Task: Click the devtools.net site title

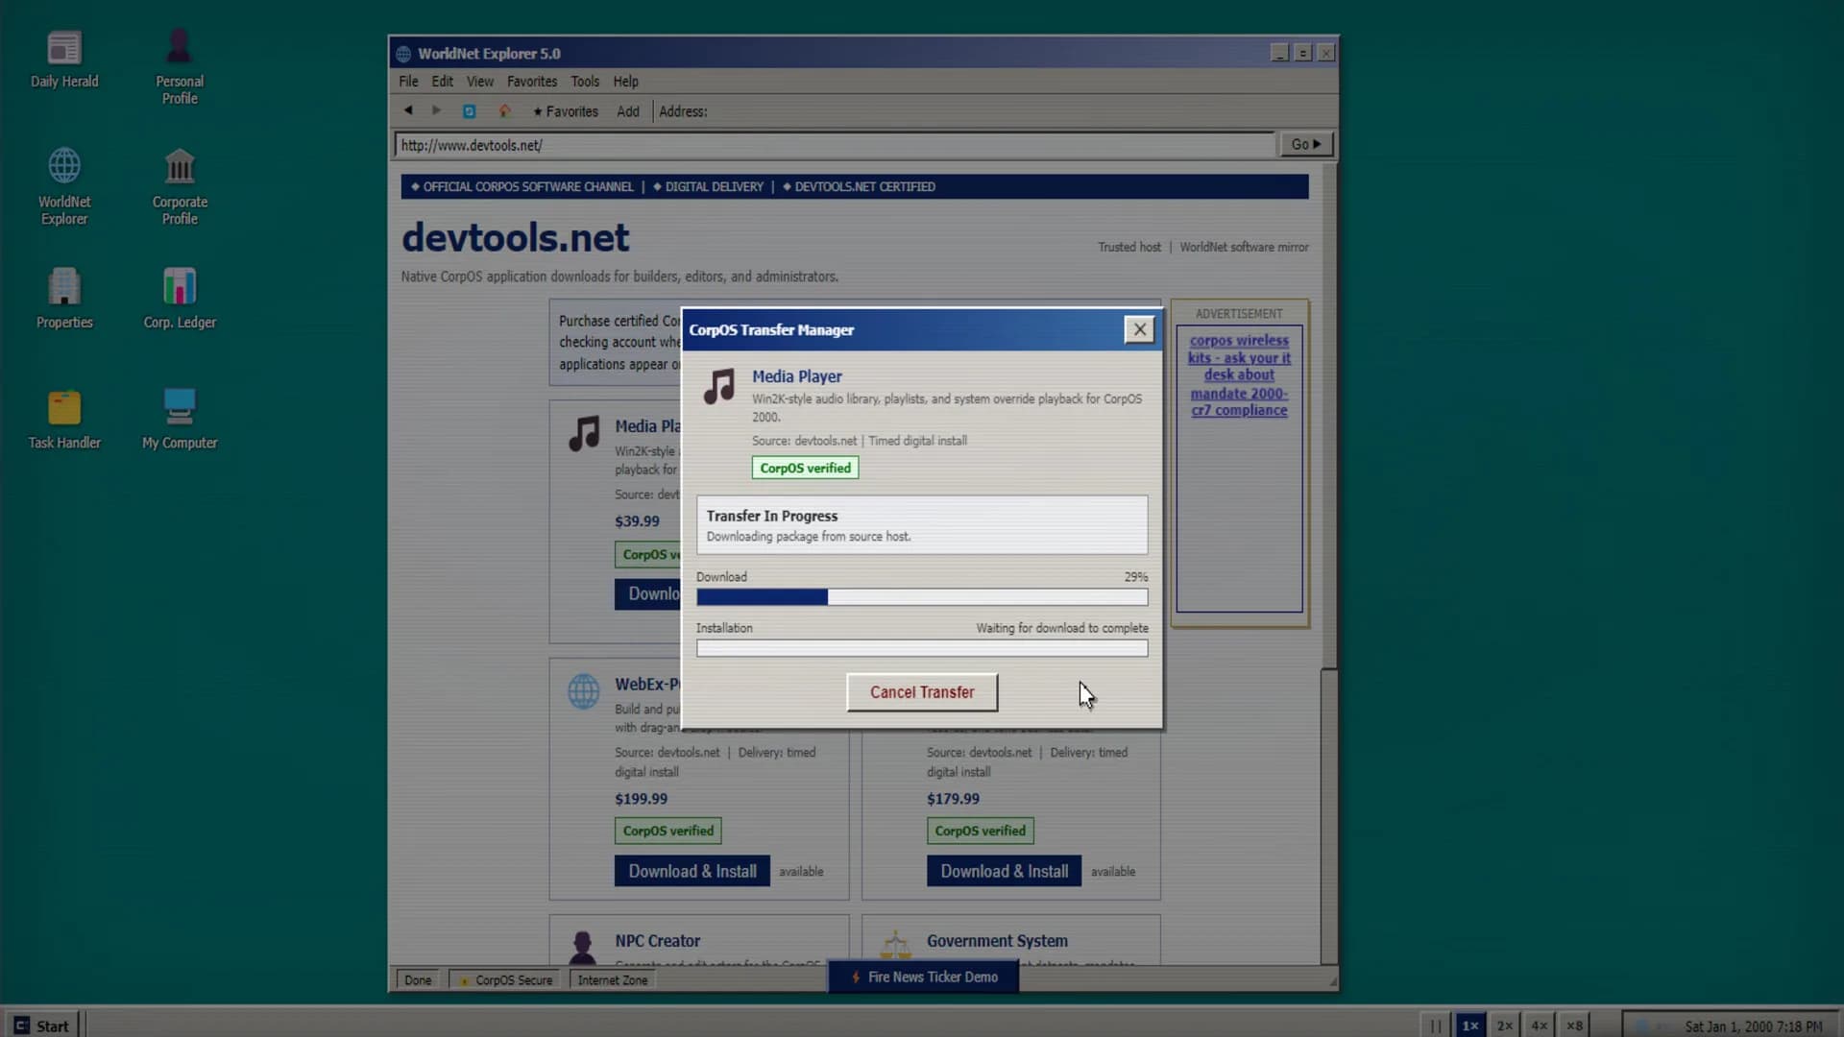Action: pos(515,237)
